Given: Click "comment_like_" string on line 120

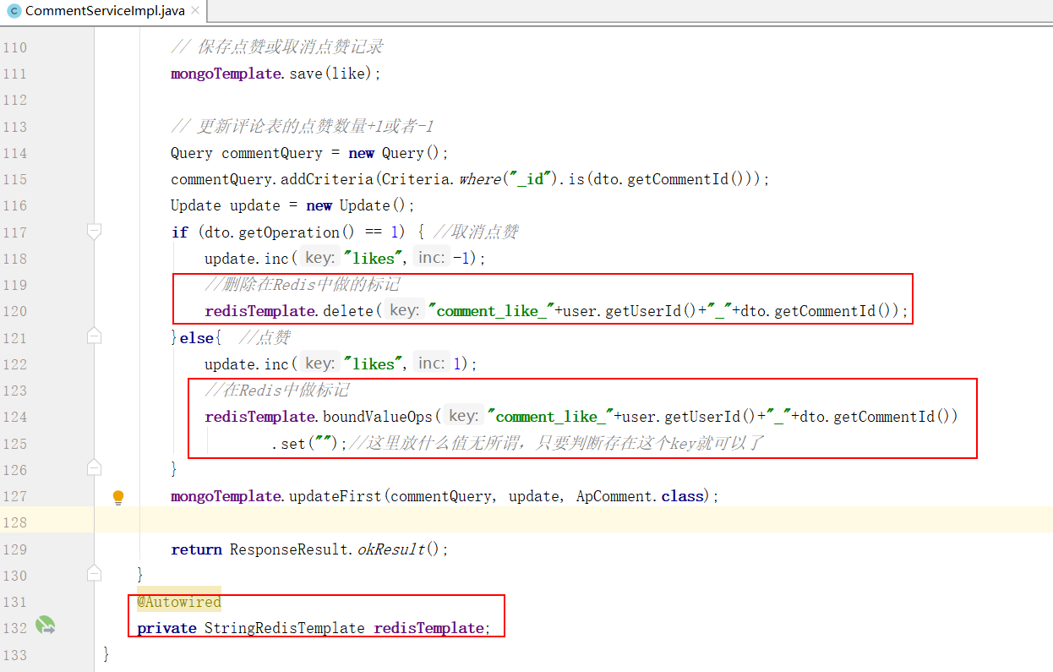Looking at the screenshot, I should [x=491, y=311].
